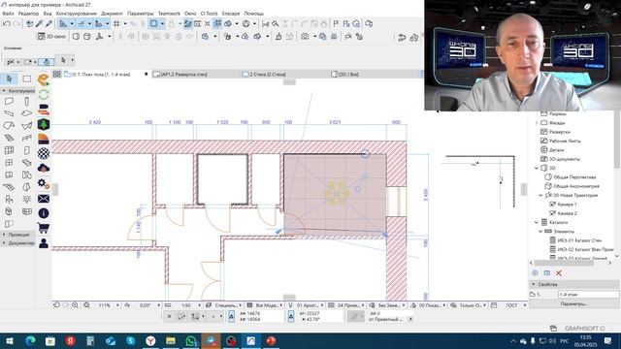Viewport: 621px width, 349px height.
Task: Cancel input with the tracker X button
Action: click(169, 316)
